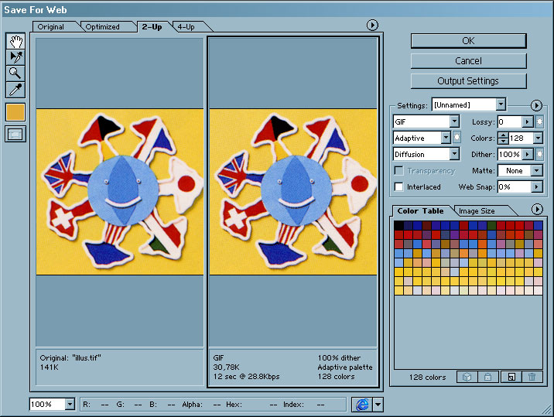
Task: Open the Diffusion dither method dropdown
Action: pos(426,155)
